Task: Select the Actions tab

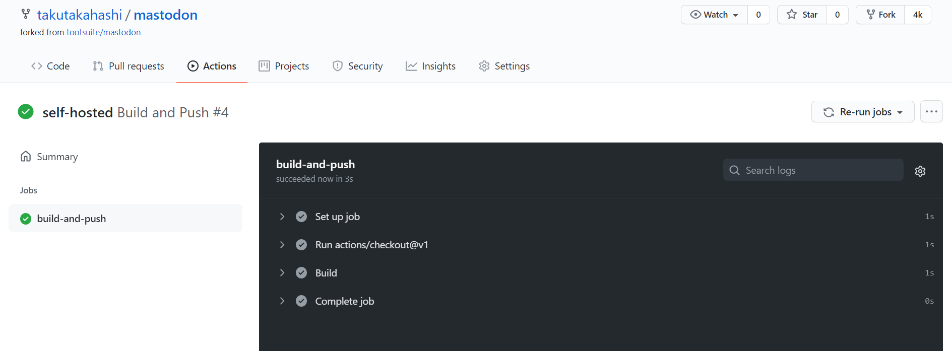Action: coord(212,66)
